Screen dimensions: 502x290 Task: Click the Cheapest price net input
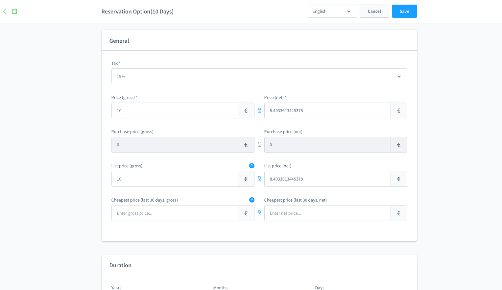[x=327, y=213]
